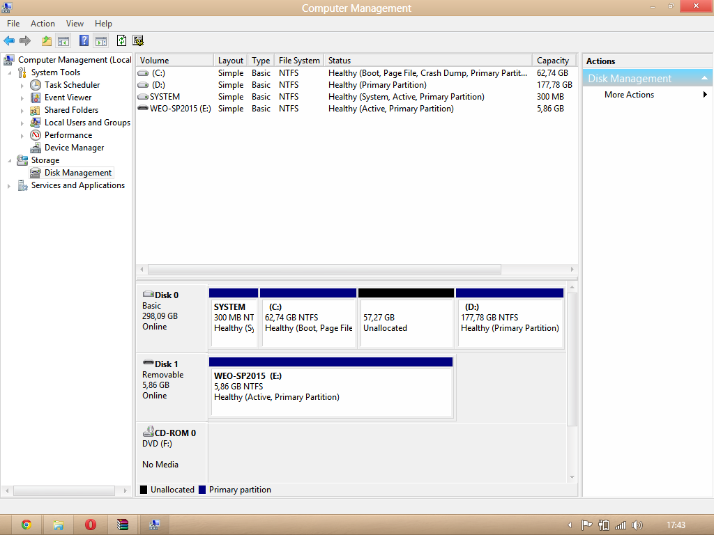The width and height of the screenshot is (714, 535).
Task: Select Event Viewer in the tree
Action: point(68,98)
